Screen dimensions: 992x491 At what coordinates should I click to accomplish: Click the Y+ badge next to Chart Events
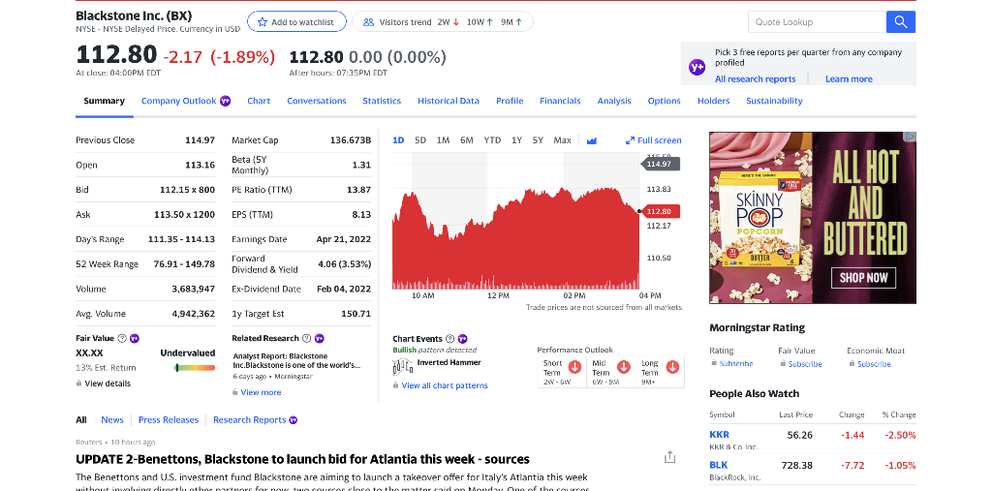point(462,339)
